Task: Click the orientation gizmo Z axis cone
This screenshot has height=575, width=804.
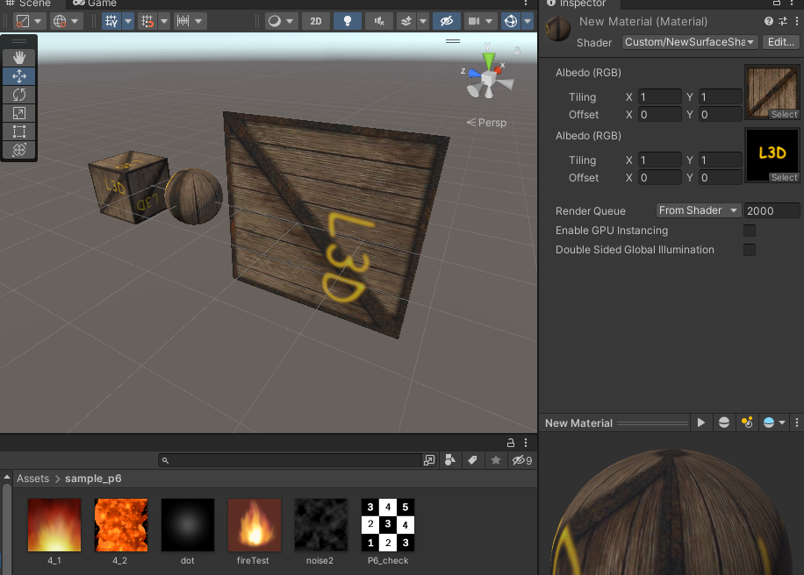Action: (474, 74)
